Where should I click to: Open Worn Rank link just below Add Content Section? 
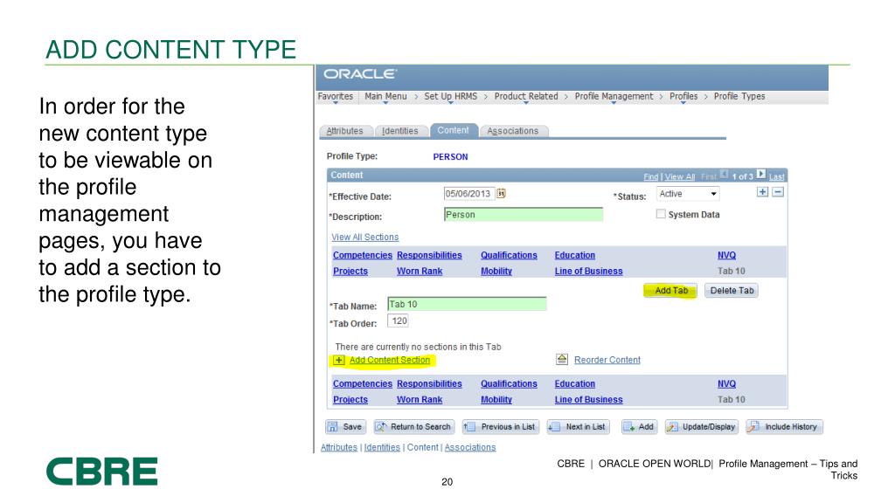pyautogui.click(x=420, y=400)
